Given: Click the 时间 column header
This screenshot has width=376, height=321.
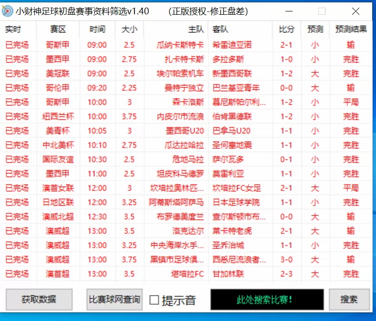Looking at the screenshot, I should point(97,29).
